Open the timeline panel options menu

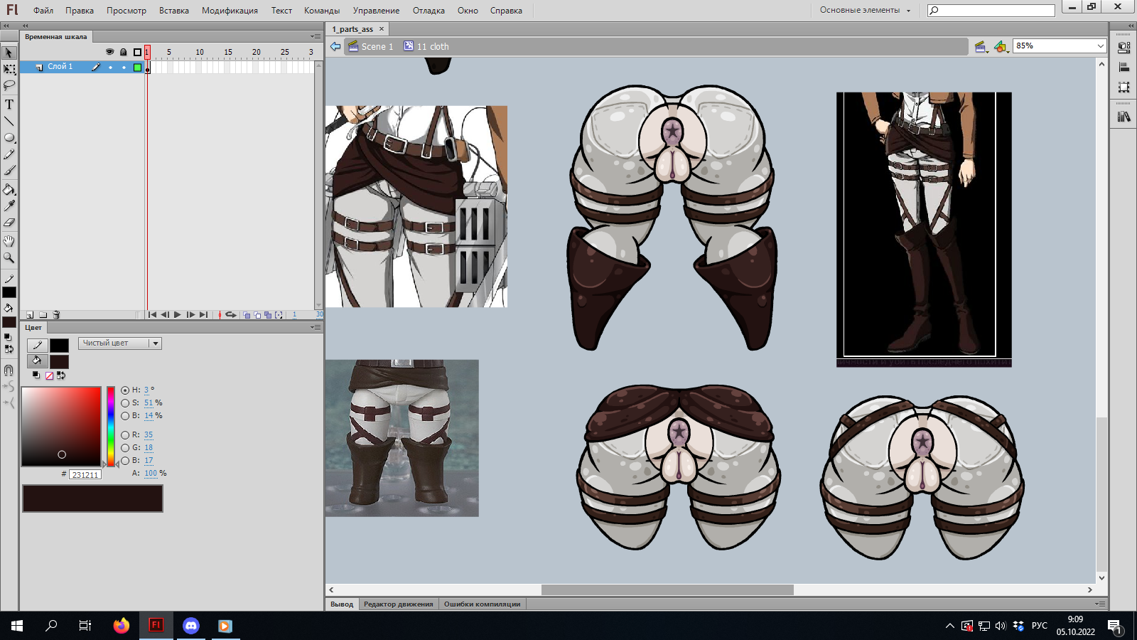pos(316,36)
